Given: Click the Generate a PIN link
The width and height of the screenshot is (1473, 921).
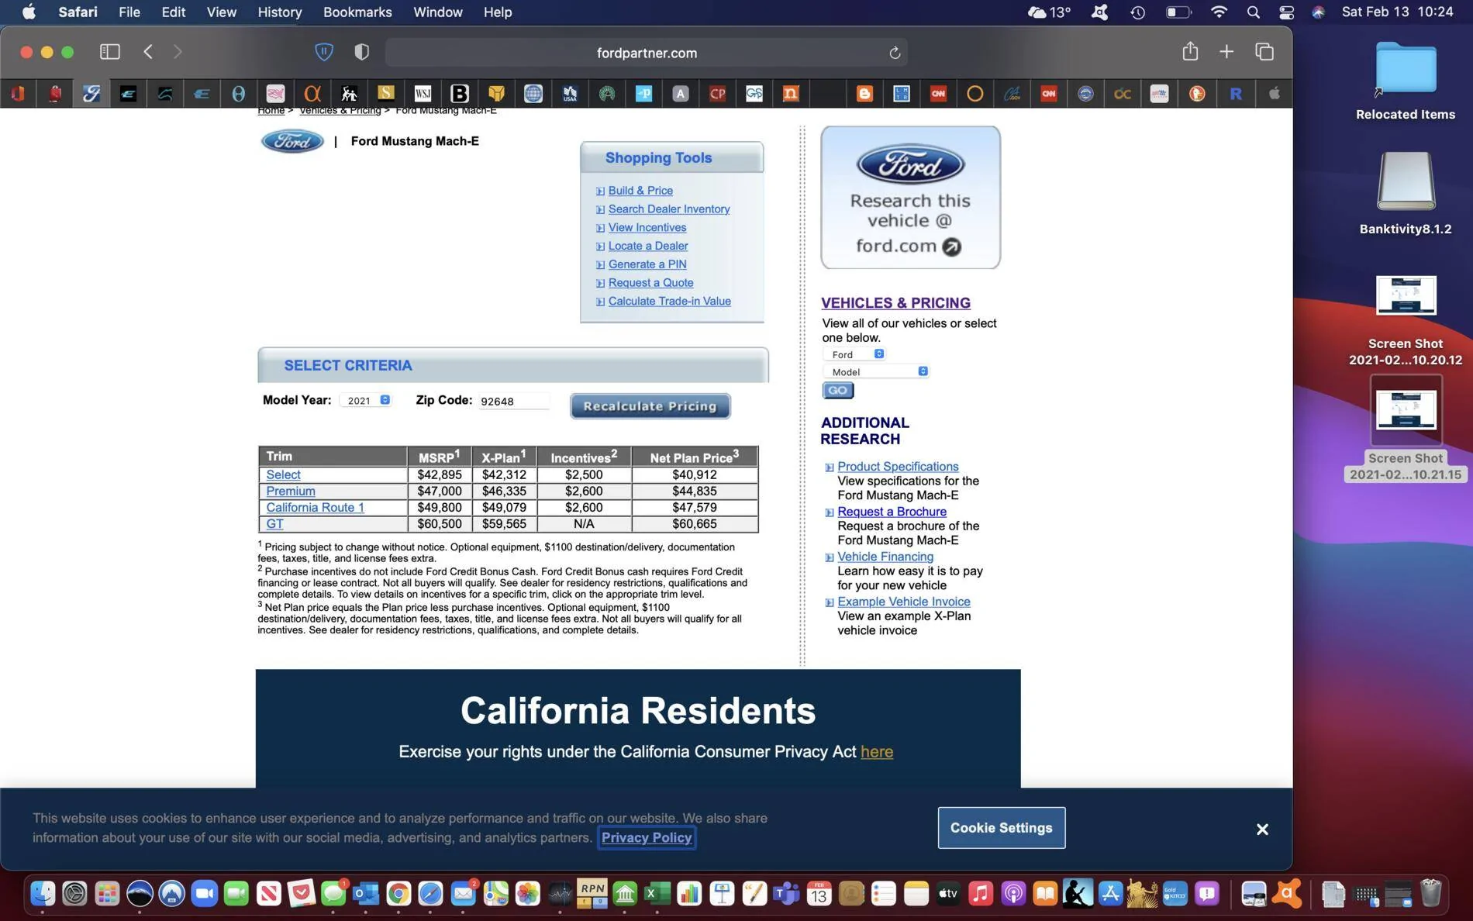Looking at the screenshot, I should [647, 264].
